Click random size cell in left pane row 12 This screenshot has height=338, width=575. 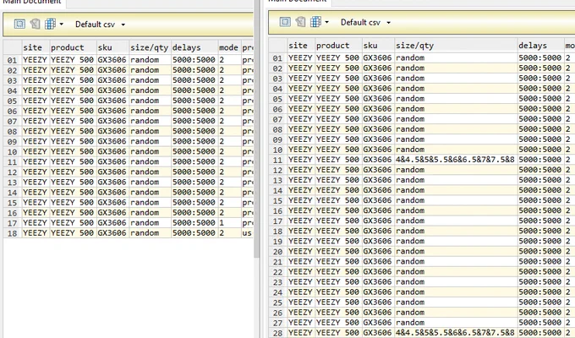tap(150, 172)
